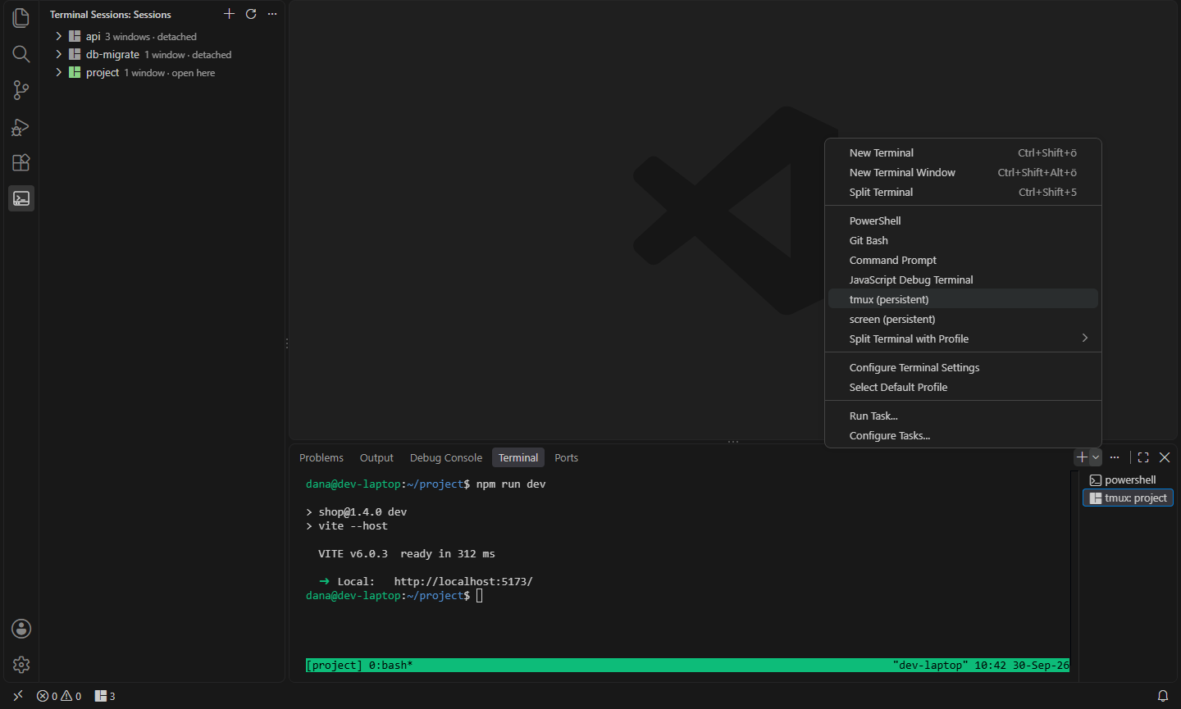The width and height of the screenshot is (1181, 709).
Task: Create a new session with the Sessions plus icon
Action: [x=230, y=14]
